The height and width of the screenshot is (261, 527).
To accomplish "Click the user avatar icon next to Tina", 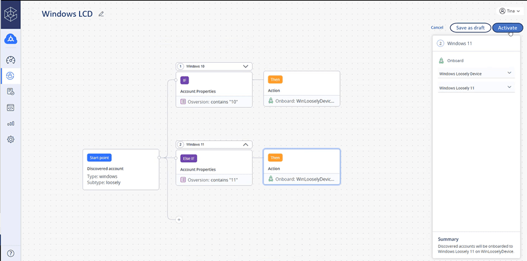I will pyautogui.click(x=502, y=11).
